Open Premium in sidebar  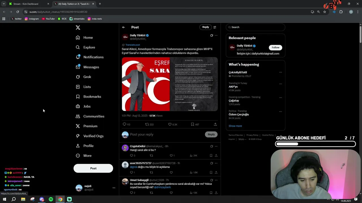(87, 126)
